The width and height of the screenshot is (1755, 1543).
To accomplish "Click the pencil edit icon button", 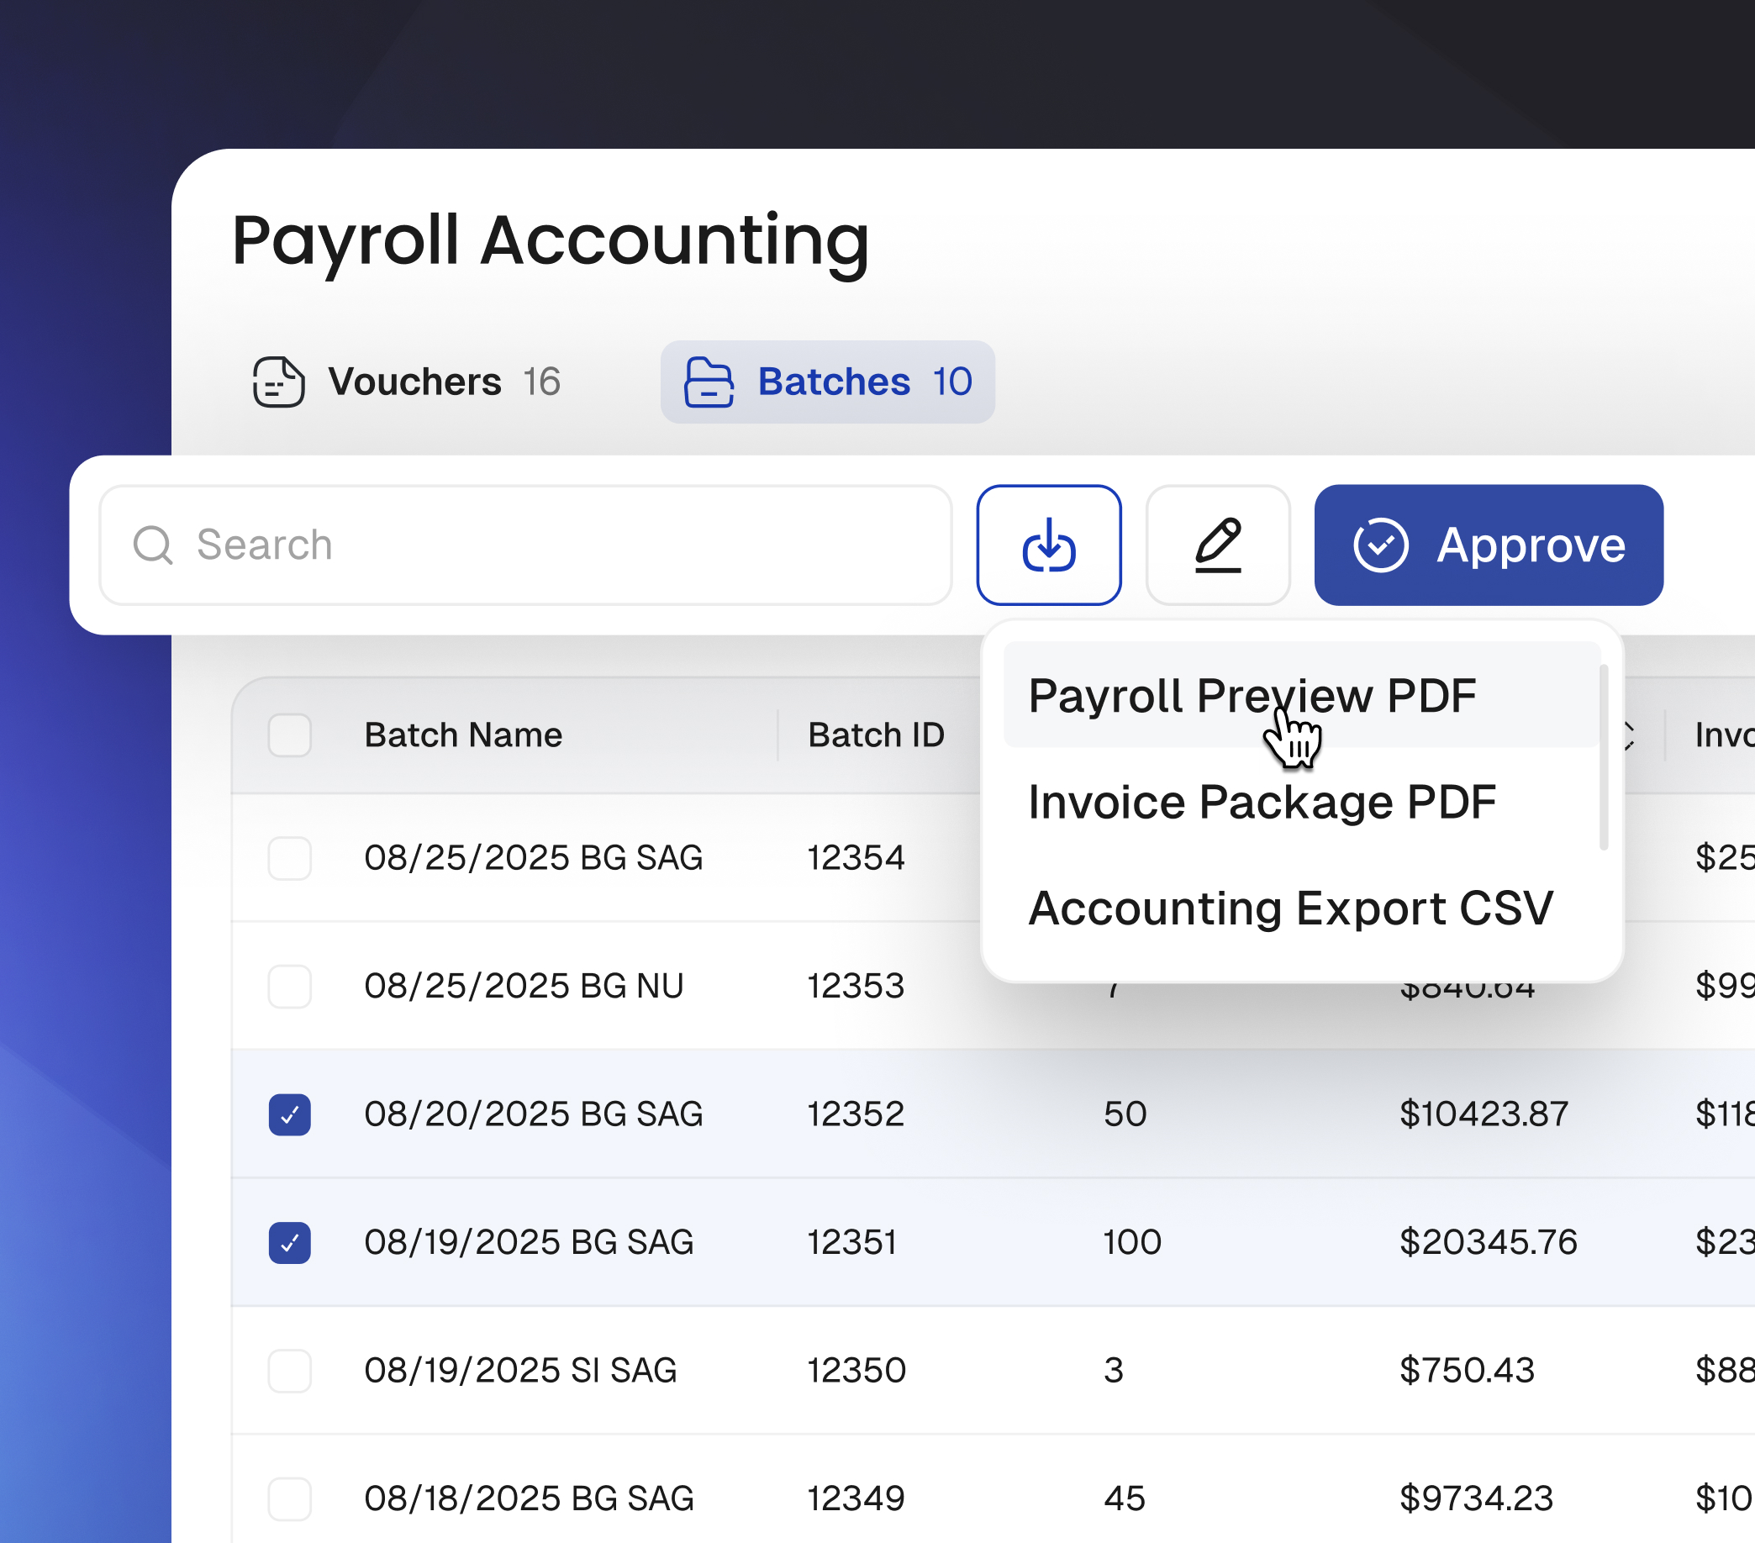I will [x=1218, y=545].
